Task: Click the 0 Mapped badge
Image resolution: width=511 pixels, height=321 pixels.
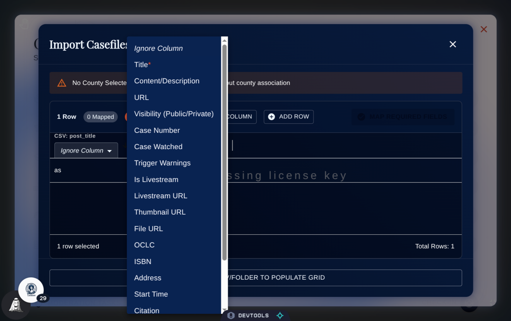Action: 100,117
